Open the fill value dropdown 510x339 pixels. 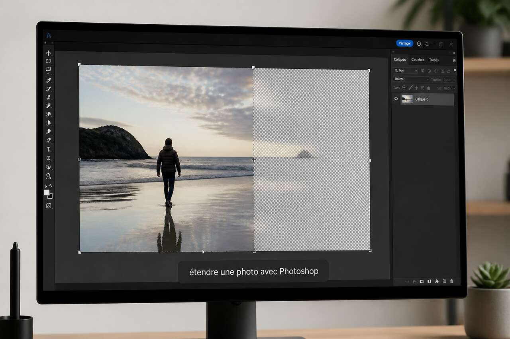(449, 88)
